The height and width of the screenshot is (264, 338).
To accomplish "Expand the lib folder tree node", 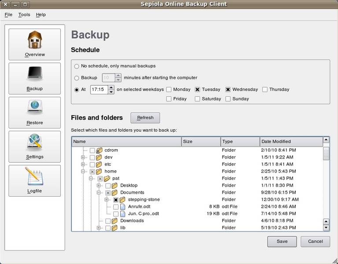I will coord(99,228).
